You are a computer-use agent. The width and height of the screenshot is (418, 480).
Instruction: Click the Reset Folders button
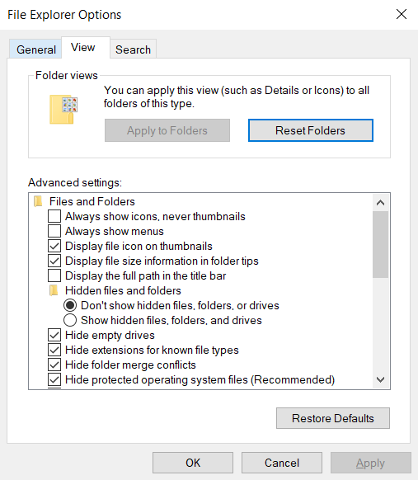point(311,130)
